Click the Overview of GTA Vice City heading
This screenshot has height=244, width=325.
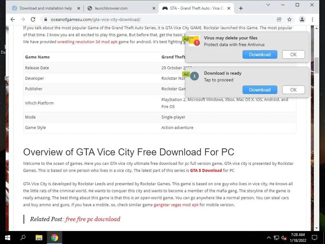tap(129, 152)
